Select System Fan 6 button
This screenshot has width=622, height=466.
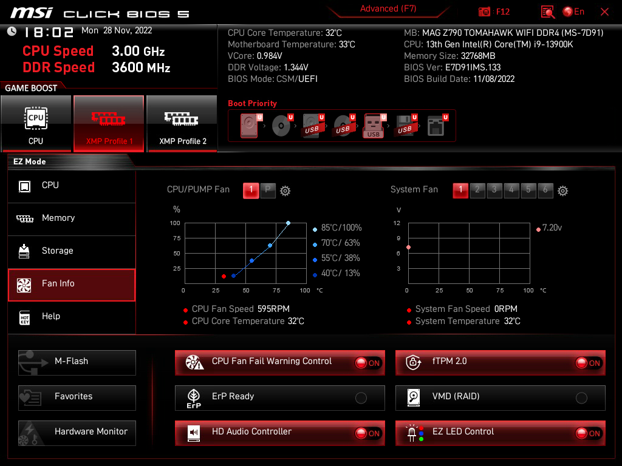pyautogui.click(x=545, y=190)
